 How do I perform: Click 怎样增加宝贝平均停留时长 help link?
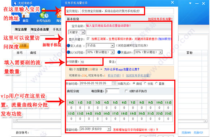click(136, 130)
